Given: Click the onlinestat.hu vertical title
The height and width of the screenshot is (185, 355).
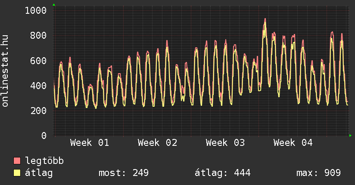Looking at the screenshot, I should (5, 71).
